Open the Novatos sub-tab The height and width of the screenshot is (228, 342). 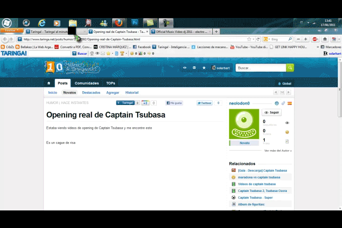(69, 93)
